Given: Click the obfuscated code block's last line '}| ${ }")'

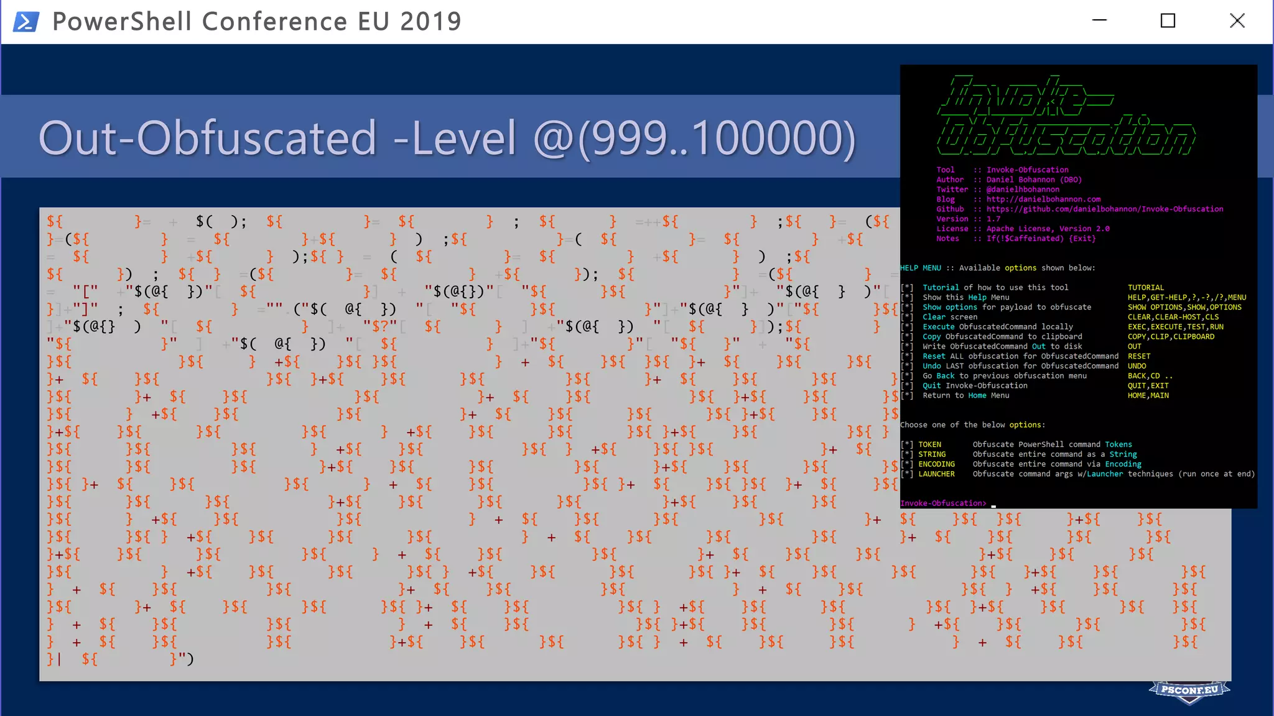Looking at the screenshot, I should (x=121, y=659).
